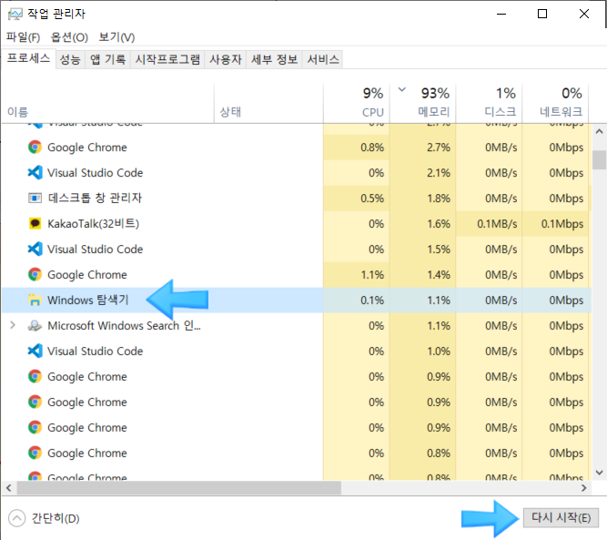The height and width of the screenshot is (540, 607).
Task: Click the 1.1% CPU value in the Chrome row
Action: click(372, 275)
